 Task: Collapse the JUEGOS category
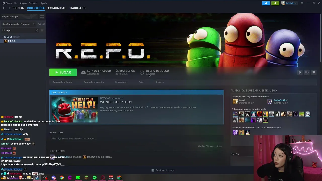click(x=2, y=37)
